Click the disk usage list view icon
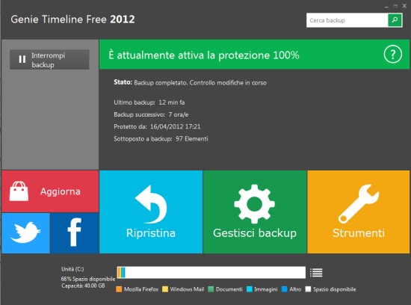 pos(316,273)
